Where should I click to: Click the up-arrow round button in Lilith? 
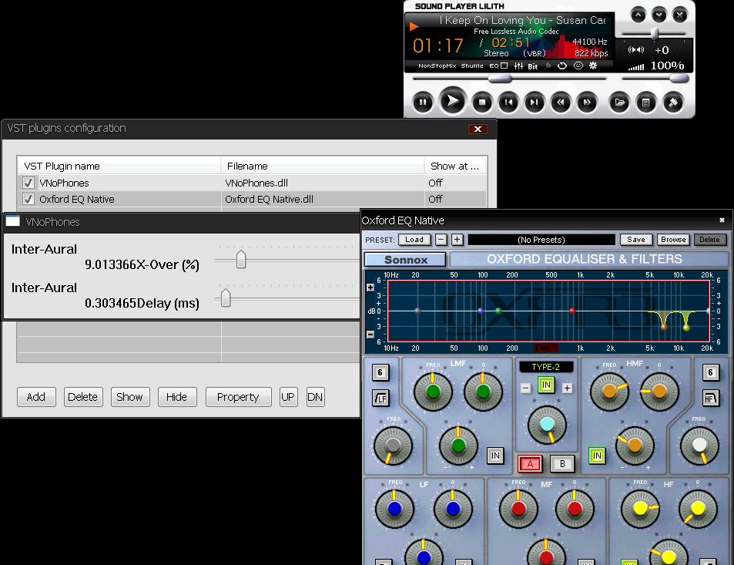638,15
